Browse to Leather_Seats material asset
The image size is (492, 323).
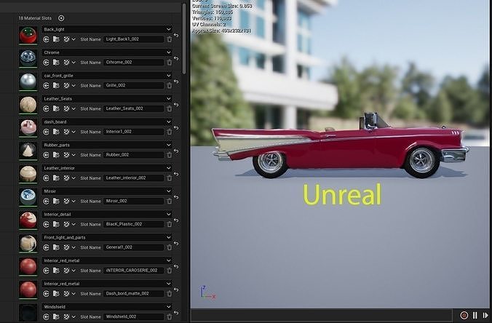click(56, 108)
